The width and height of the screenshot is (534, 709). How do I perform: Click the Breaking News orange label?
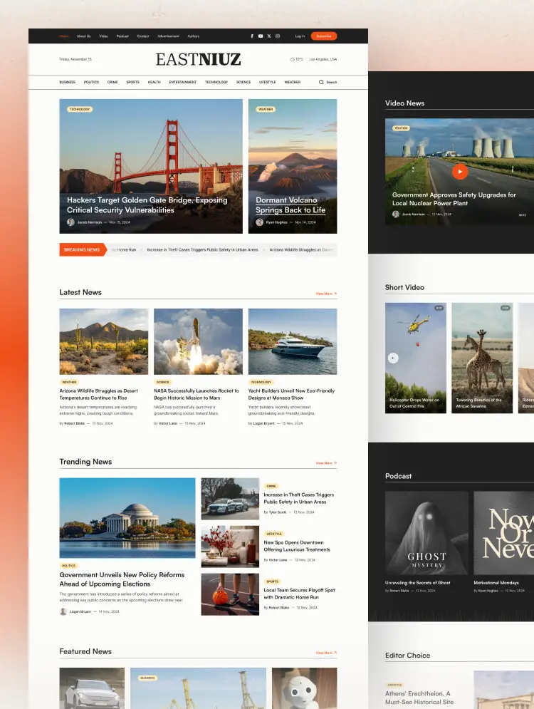82,250
